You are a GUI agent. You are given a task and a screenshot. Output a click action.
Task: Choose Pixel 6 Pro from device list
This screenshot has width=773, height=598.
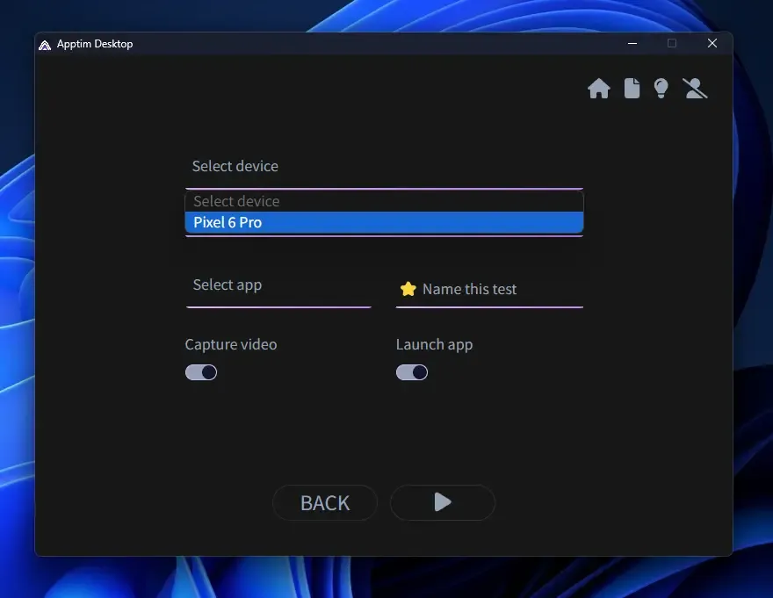tap(384, 222)
